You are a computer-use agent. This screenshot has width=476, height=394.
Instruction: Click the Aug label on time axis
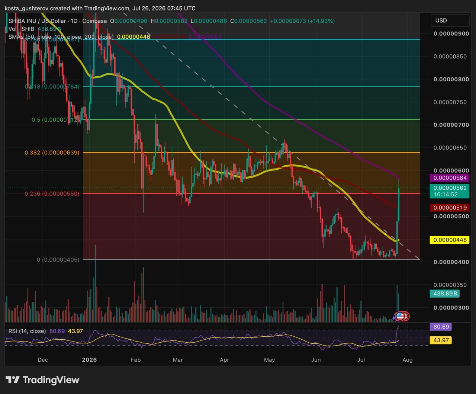pos(408,360)
